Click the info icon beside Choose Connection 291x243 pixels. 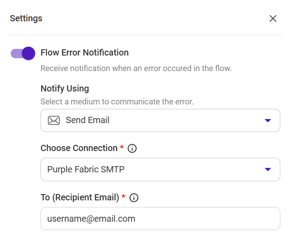(x=132, y=148)
